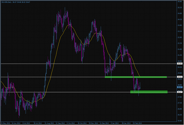Click the 26.35 price axis value

tap(180, 115)
